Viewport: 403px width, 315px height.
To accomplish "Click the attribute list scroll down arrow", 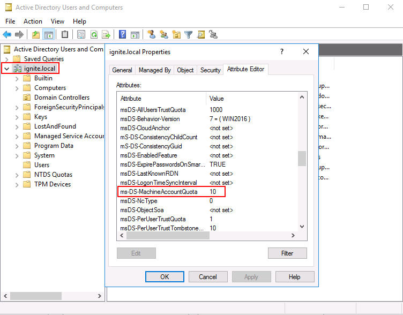I will 302,227.
